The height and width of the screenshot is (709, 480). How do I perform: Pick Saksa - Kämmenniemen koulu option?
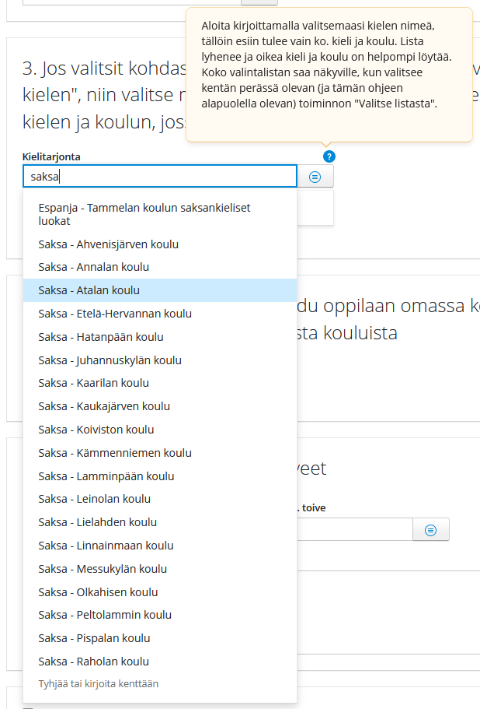pyautogui.click(x=115, y=453)
